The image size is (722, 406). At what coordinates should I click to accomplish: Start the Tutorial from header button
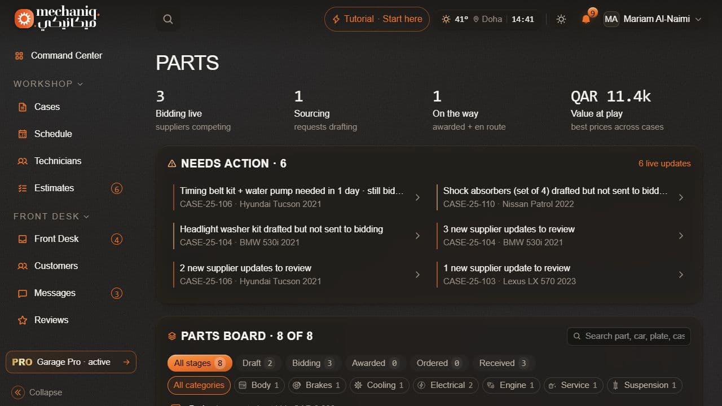click(x=377, y=19)
